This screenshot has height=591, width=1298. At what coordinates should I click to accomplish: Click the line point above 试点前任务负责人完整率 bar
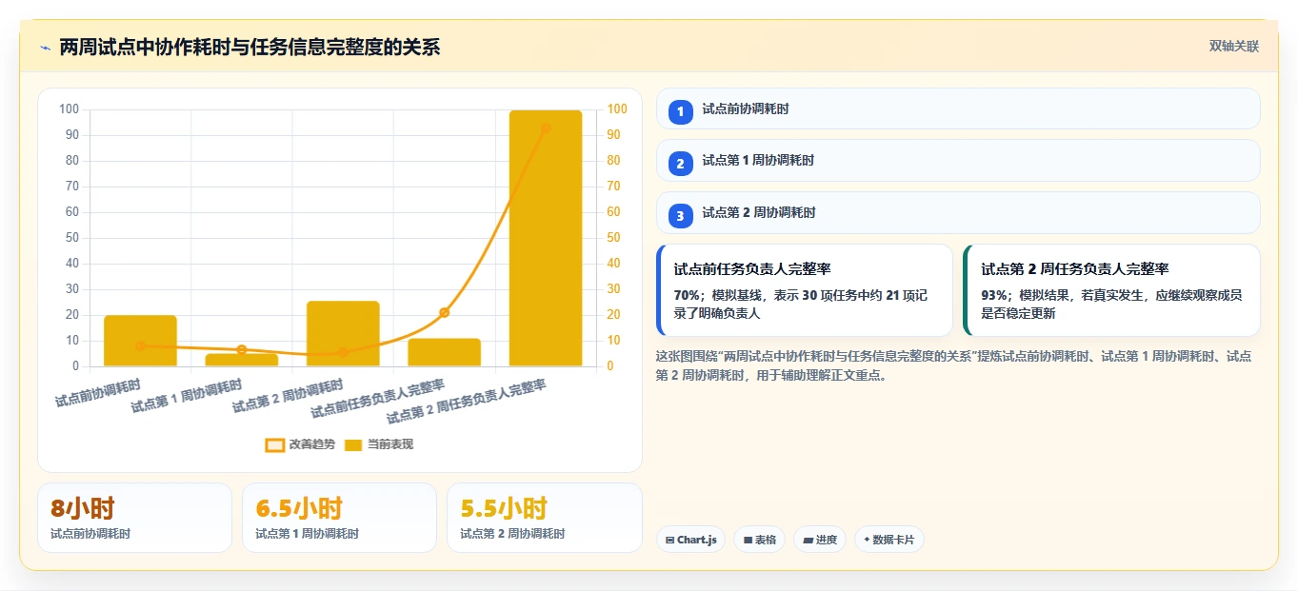(x=445, y=312)
